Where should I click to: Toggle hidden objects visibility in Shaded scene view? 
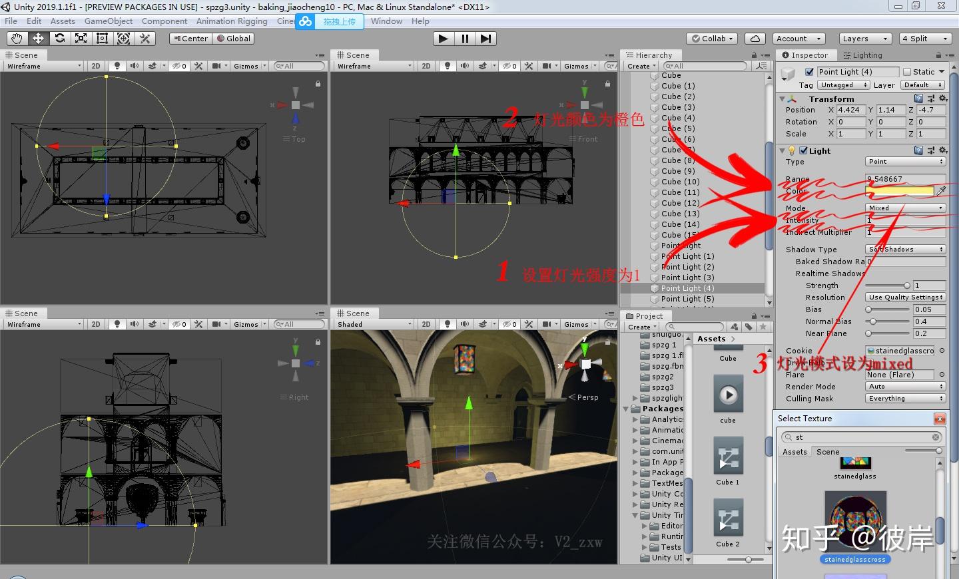(510, 324)
